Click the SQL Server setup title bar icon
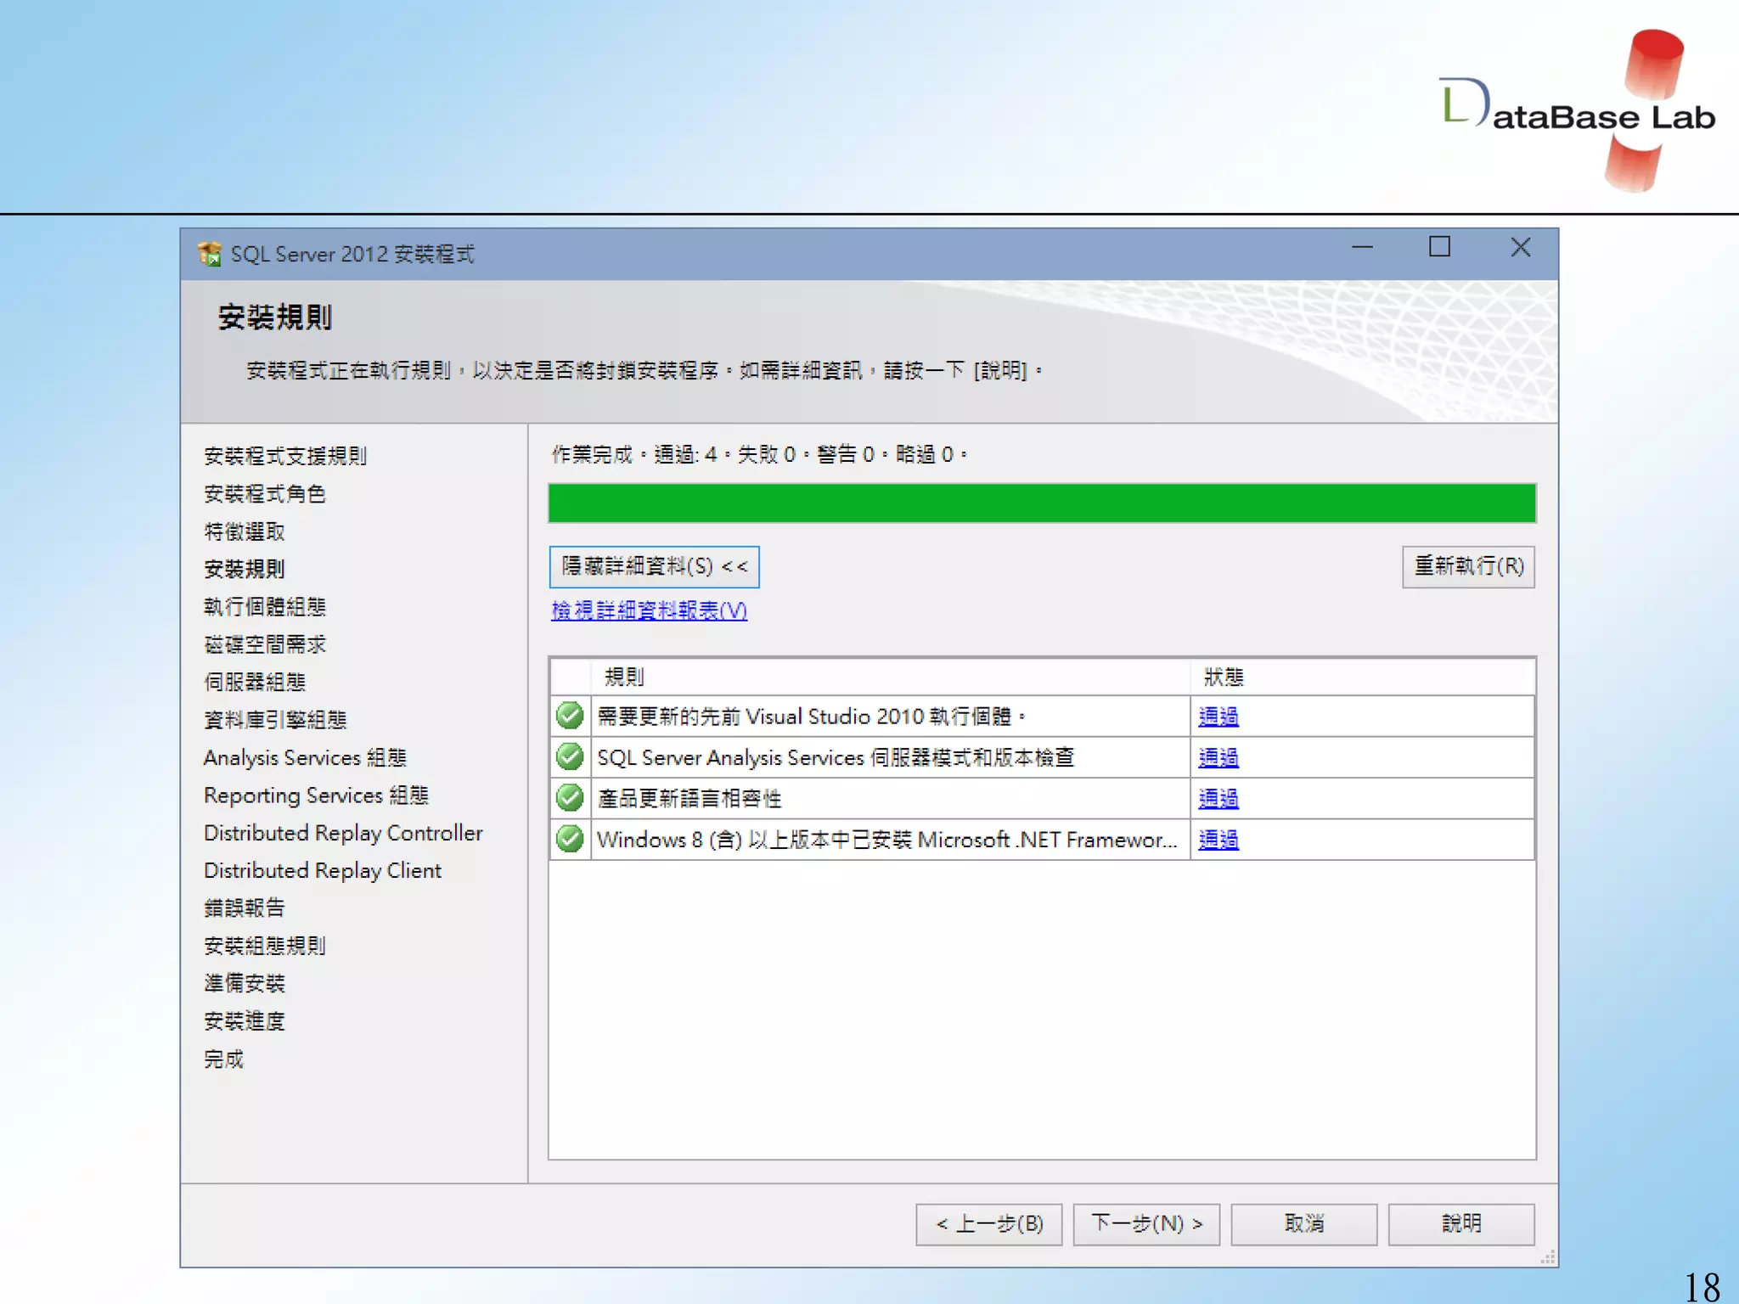Screen dimensions: 1739x1304 209,253
